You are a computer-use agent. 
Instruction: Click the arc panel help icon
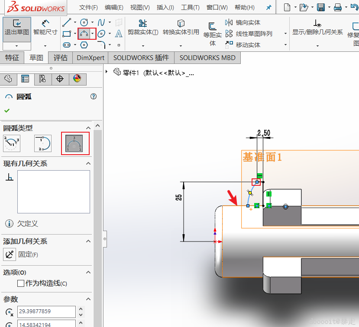click(94, 96)
